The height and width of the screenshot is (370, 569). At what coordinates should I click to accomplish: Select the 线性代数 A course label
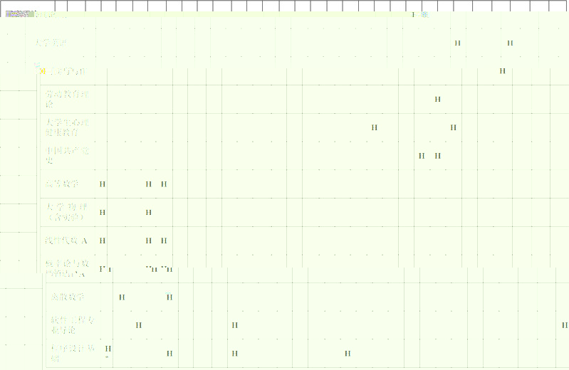(66, 240)
